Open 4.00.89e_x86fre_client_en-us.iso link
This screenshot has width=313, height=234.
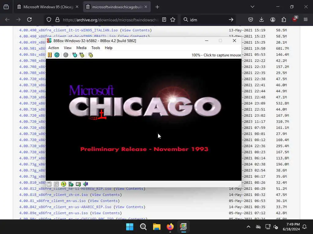53,213
